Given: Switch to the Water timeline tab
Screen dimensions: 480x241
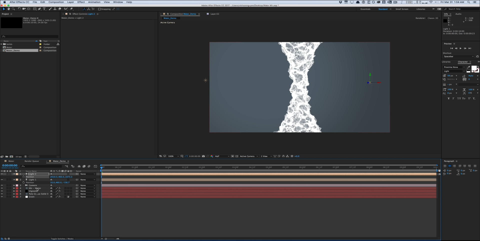Looking at the screenshot, I should point(11,161).
